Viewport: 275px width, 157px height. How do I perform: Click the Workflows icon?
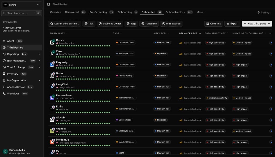[4, 94]
